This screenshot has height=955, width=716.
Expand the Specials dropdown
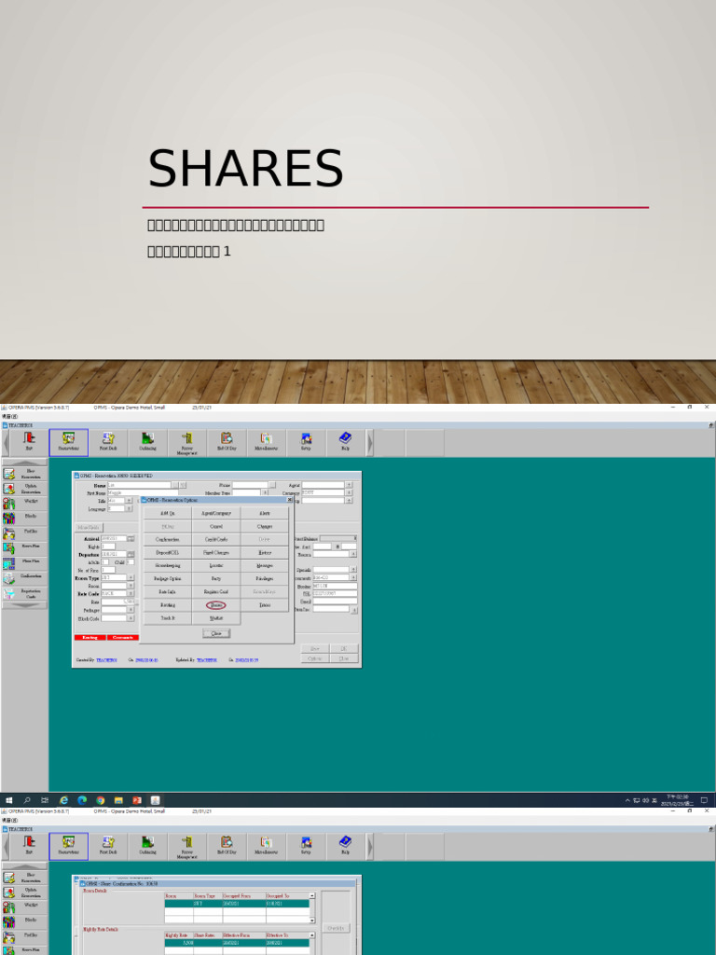click(x=353, y=570)
